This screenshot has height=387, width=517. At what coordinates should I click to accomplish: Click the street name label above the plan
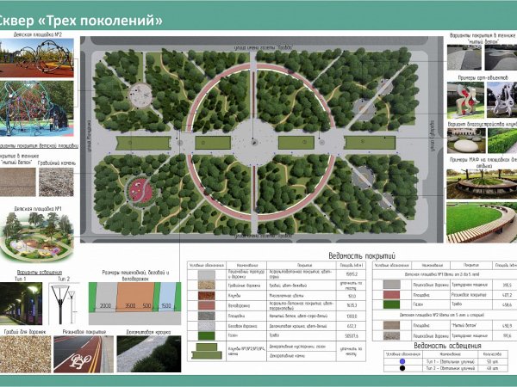click(263, 48)
